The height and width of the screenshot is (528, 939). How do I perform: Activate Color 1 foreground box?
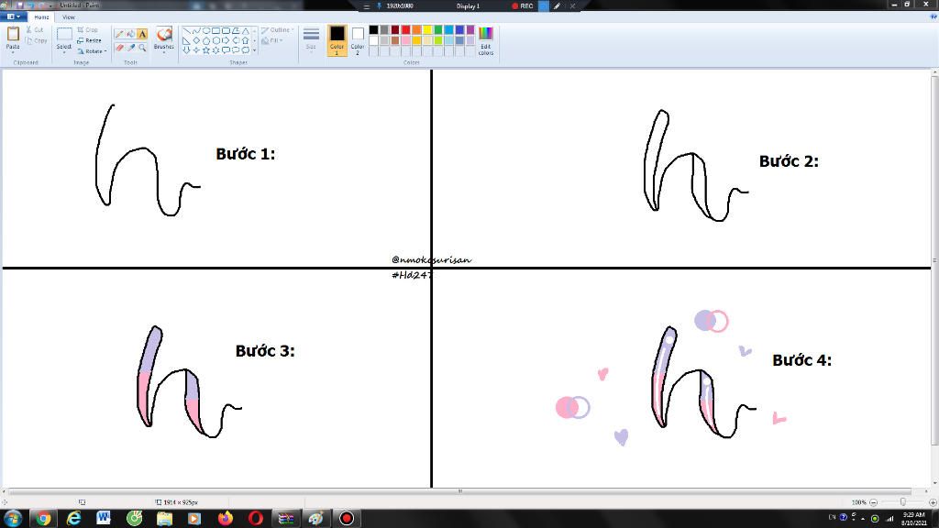[337, 40]
